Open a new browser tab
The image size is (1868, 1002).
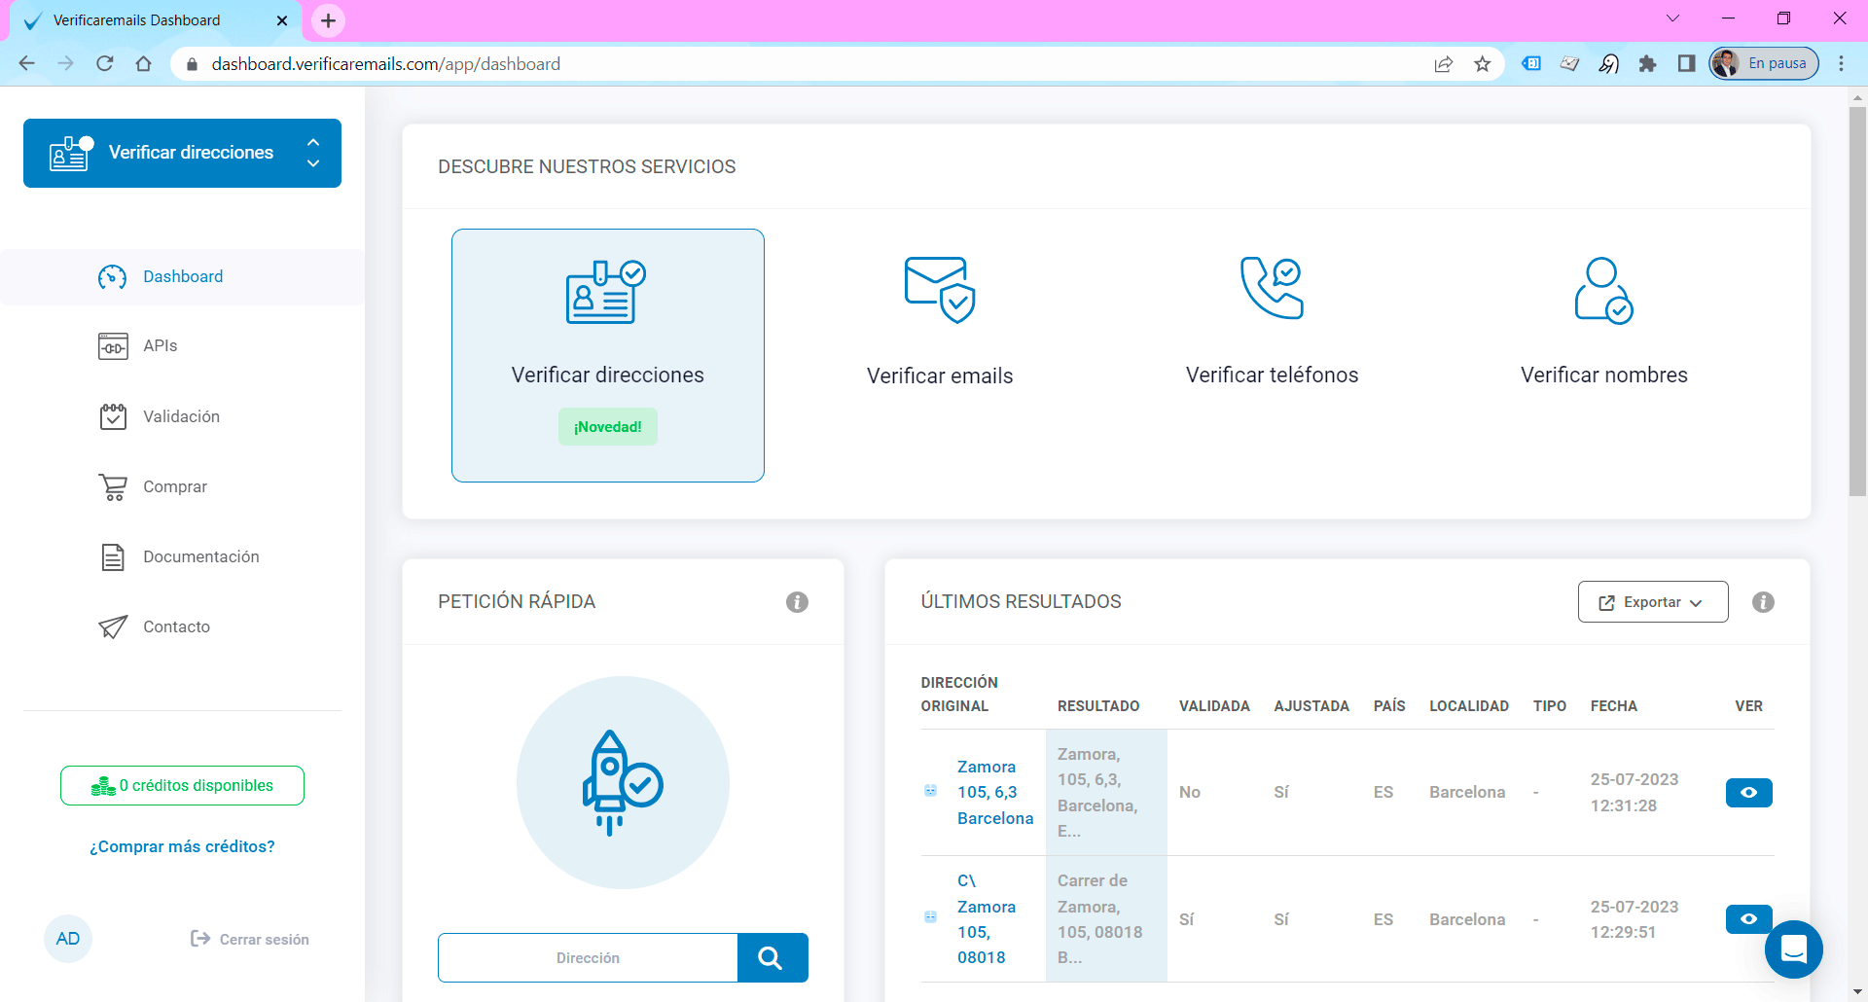[x=329, y=20]
